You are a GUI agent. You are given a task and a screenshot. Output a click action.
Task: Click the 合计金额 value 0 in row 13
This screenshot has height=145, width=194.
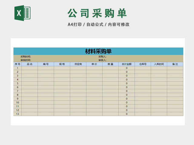click(127, 114)
